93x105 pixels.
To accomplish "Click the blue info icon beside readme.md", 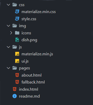I will click(15, 96).
